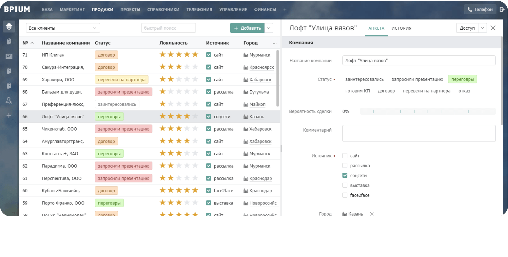Click fourth star in Константа+ row
508x257 pixels.
click(x=187, y=153)
